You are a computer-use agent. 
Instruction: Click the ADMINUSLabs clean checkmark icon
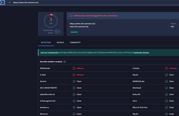(x=166, y=81)
